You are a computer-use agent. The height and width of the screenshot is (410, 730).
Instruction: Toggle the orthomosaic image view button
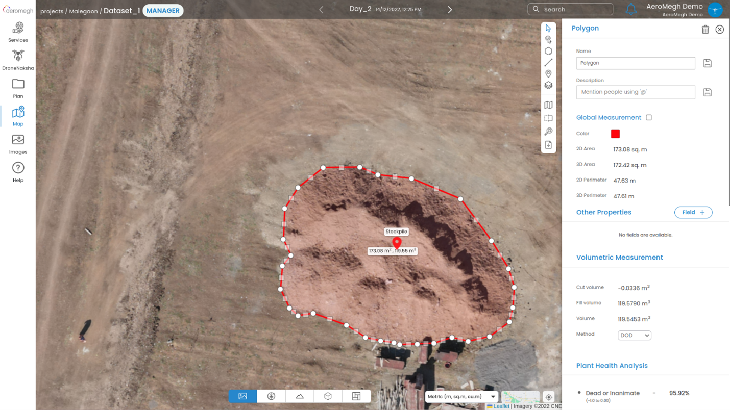242,396
